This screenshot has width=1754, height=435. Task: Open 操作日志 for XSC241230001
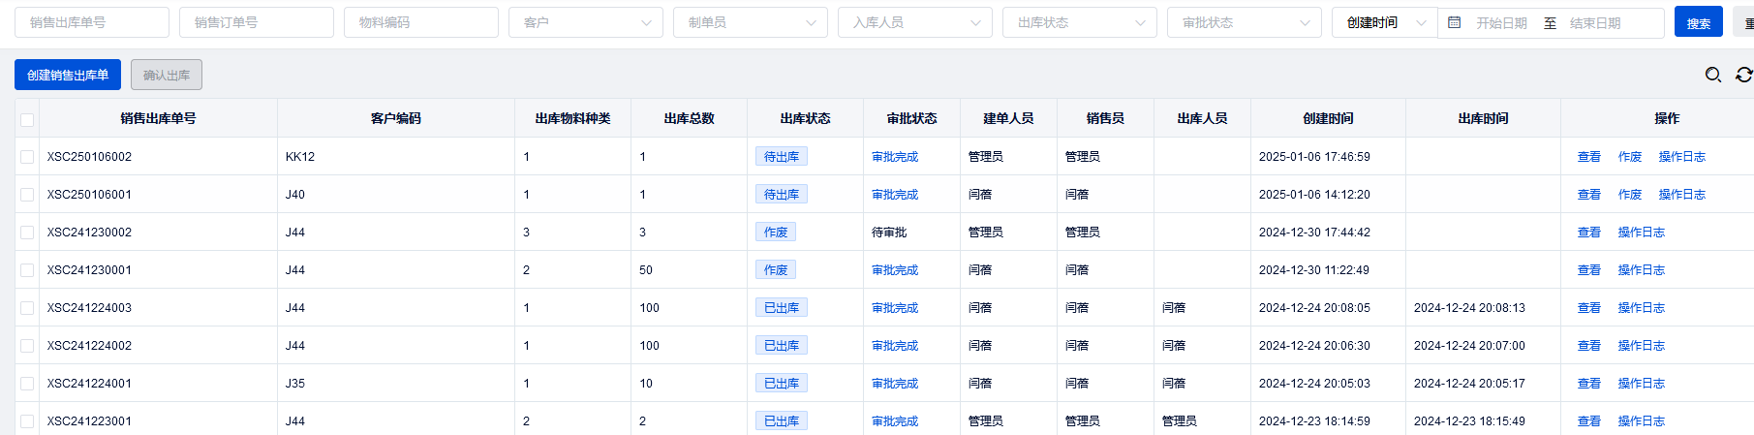click(1642, 270)
